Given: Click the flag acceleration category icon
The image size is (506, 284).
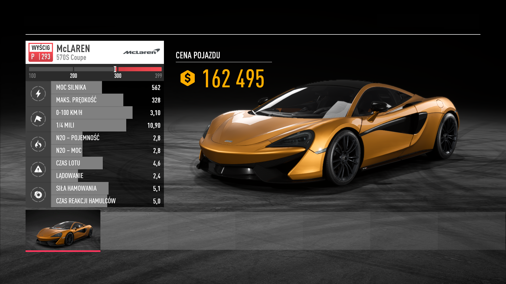Looking at the screenshot, I should point(38,119).
